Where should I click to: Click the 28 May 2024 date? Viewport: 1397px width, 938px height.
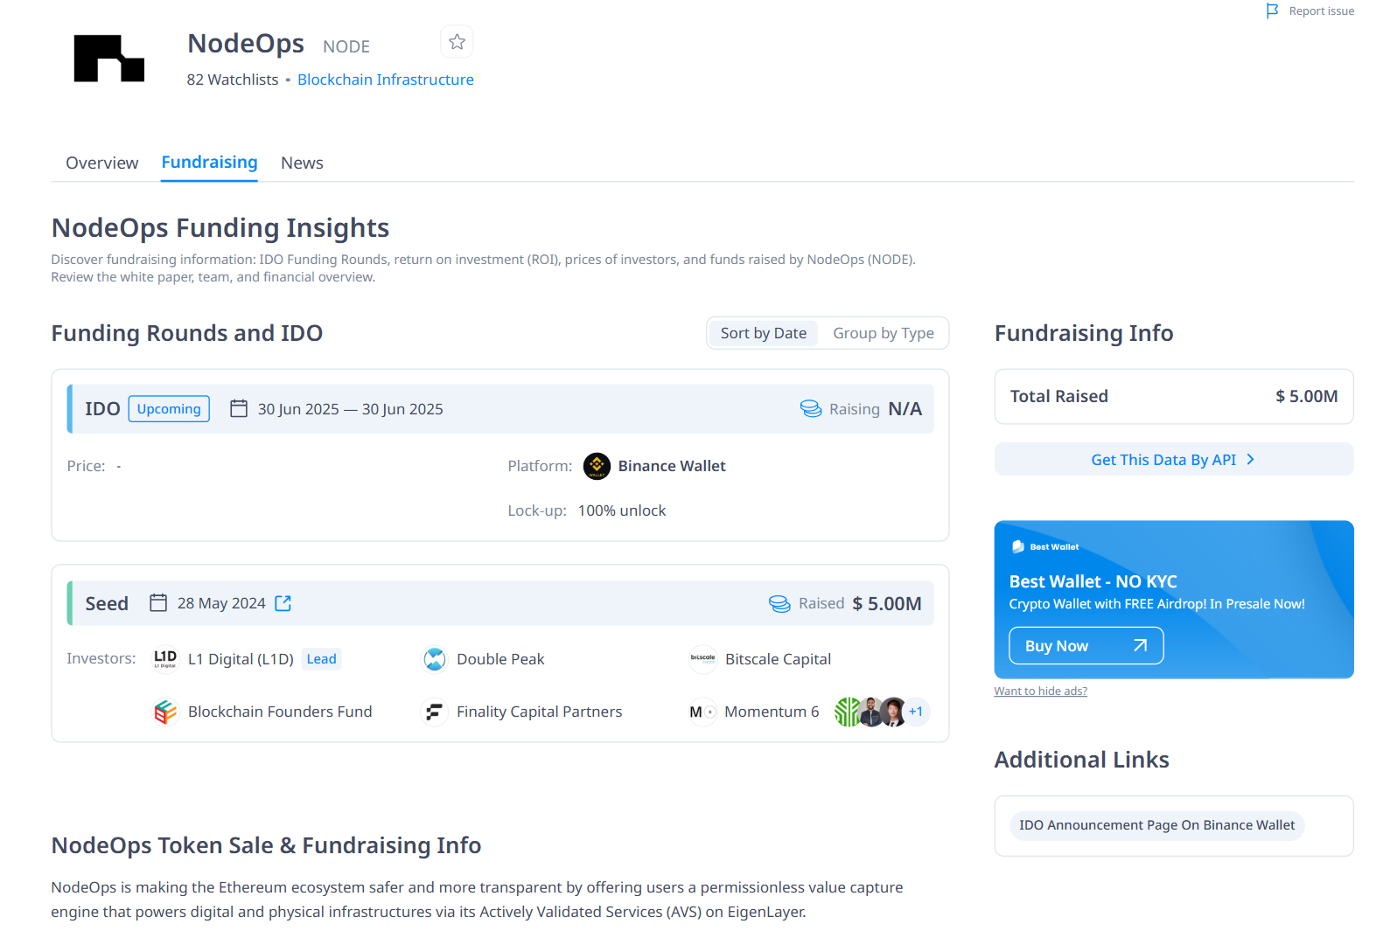(221, 603)
